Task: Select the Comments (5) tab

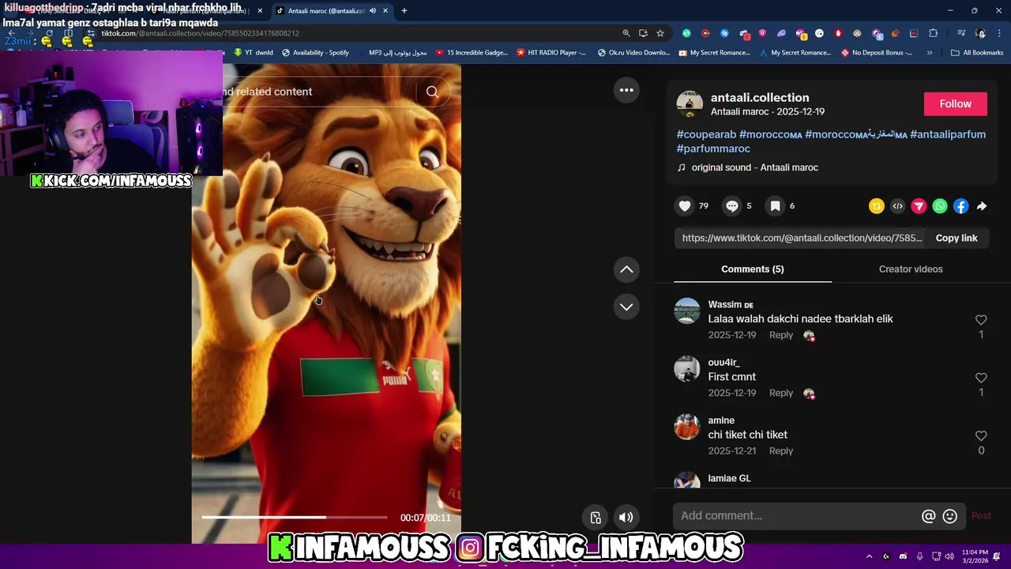Action: coord(753,269)
